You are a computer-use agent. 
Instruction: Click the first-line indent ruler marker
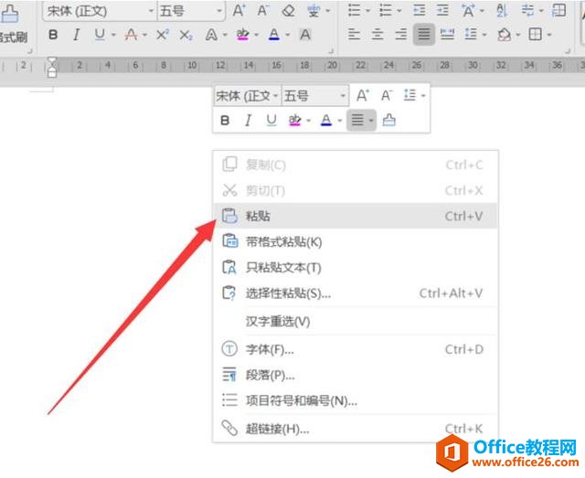(x=52, y=60)
